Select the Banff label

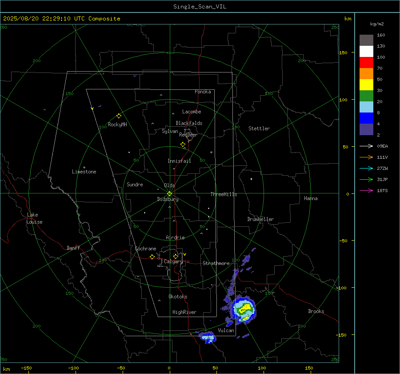point(73,248)
